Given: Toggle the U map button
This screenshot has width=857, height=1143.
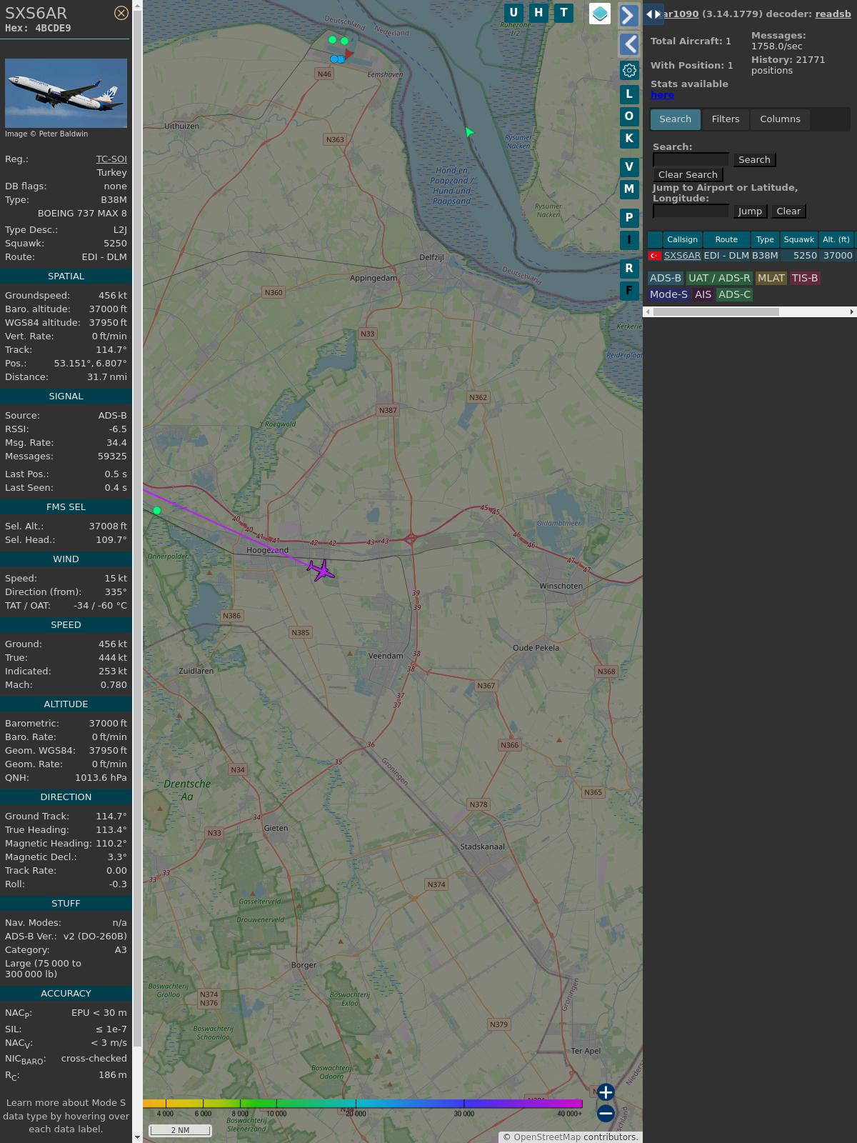Looking at the screenshot, I should coord(513,13).
